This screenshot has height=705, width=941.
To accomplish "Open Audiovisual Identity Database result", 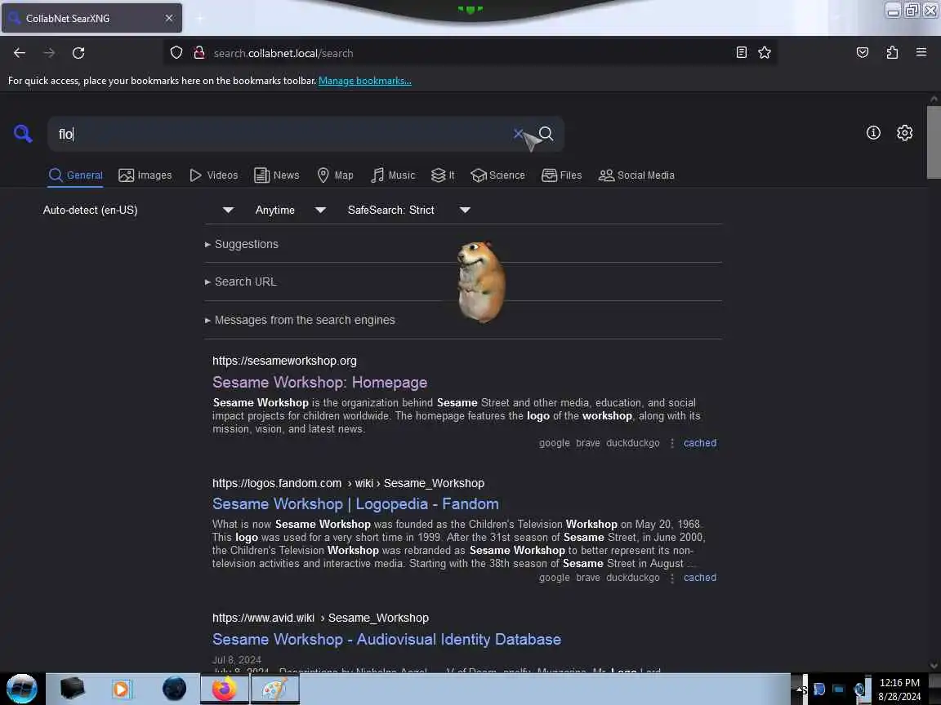I will click(387, 640).
